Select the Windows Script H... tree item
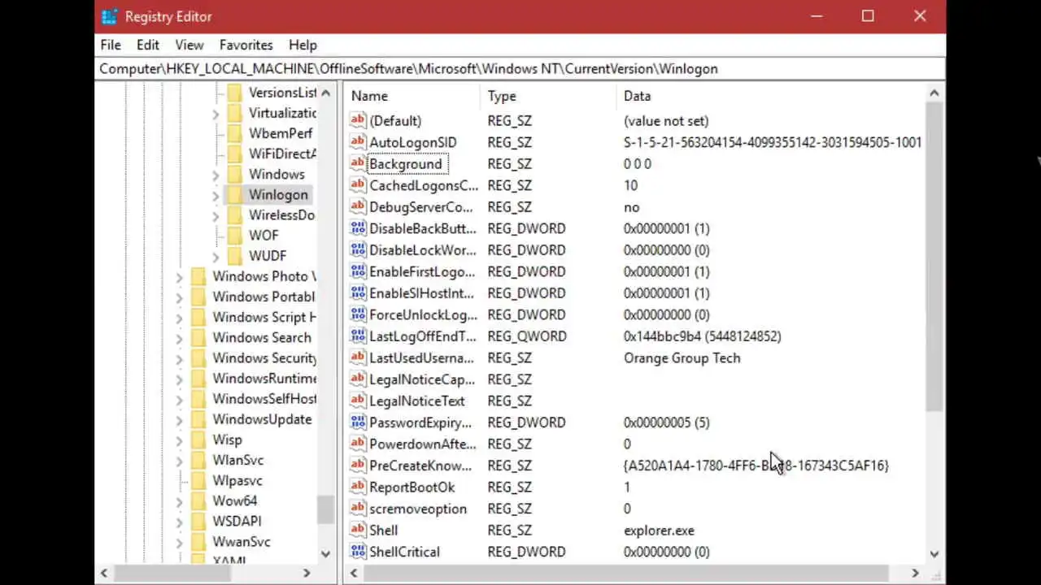The width and height of the screenshot is (1041, 585). [x=264, y=317]
